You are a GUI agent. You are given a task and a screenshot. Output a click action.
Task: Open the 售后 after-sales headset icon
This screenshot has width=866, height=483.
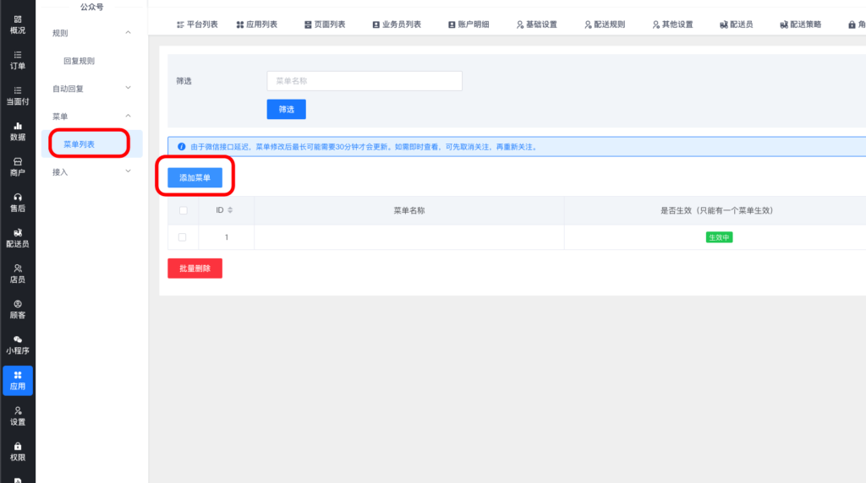[17, 202]
